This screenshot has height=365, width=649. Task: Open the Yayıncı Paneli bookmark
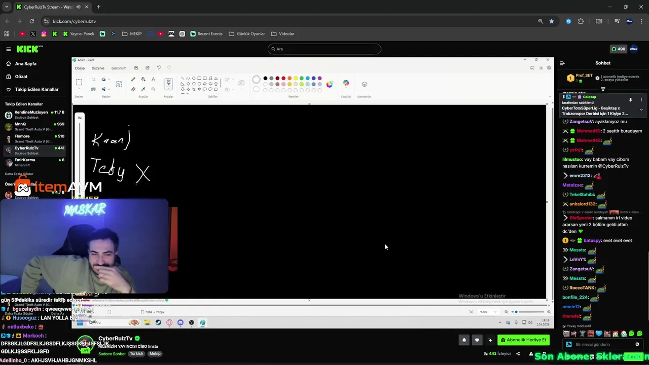[x=79, y=34]
